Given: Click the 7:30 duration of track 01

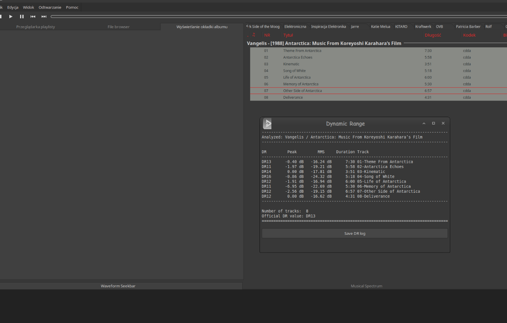Looking at the screenshot, I should pyautogui.click(x=428, y=51).
